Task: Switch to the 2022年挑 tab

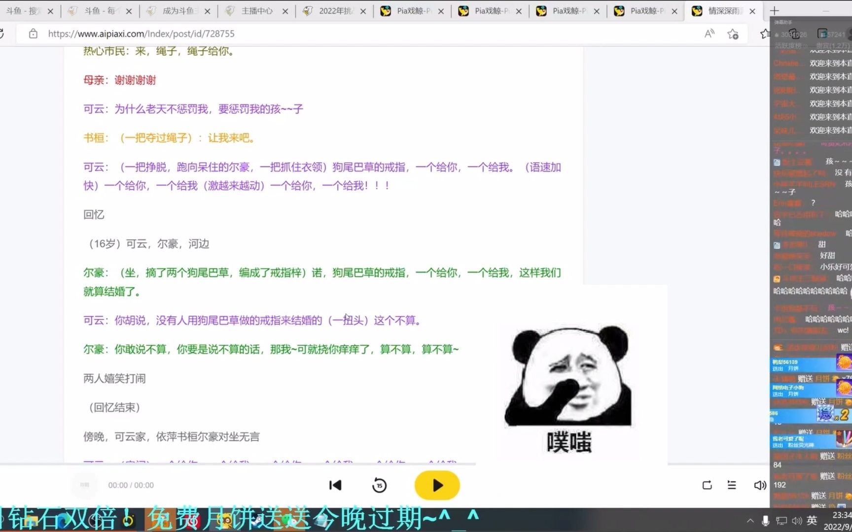Action: (x=335, y=11)
